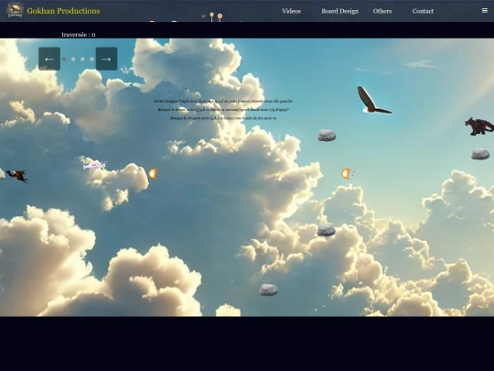The height and width of the screenshot is (371, 494).
Task: Click the fireball near the drone
Action: (x=154, y=173)
